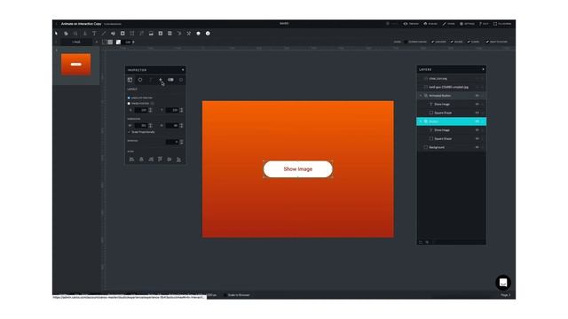Click the second align icon in Inspector
The image size is (568, 319).
[141, 159]
